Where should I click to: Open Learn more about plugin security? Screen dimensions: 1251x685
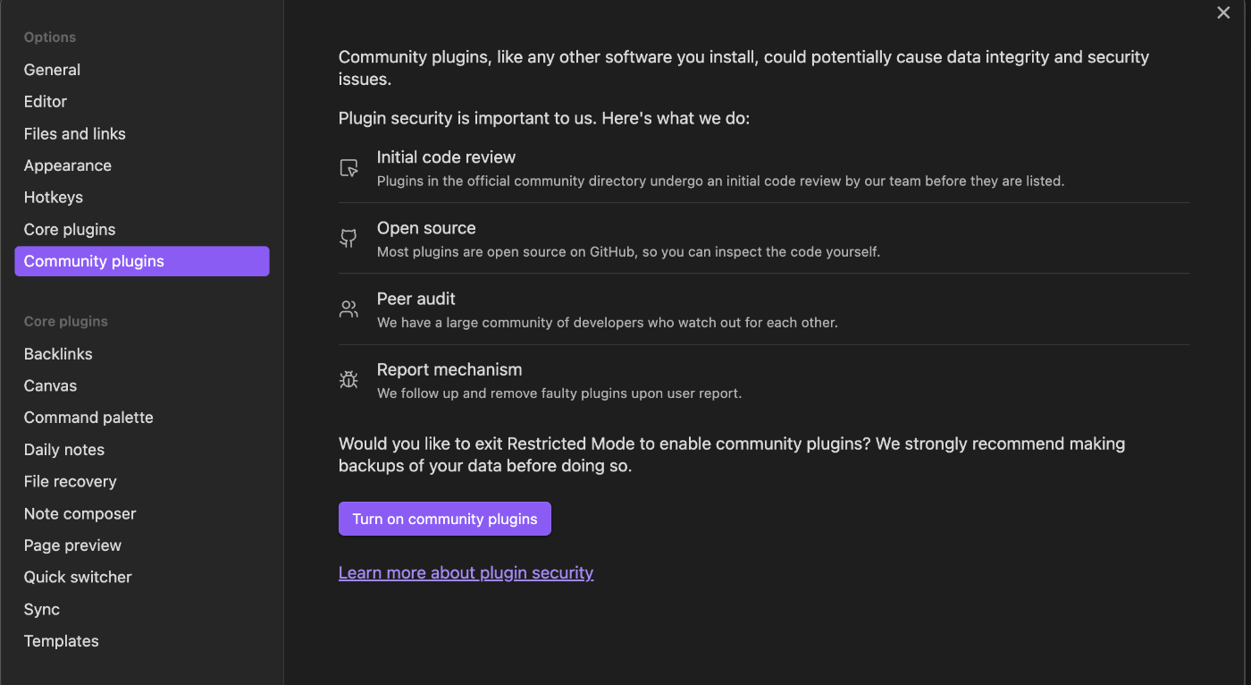click(466, 572)
